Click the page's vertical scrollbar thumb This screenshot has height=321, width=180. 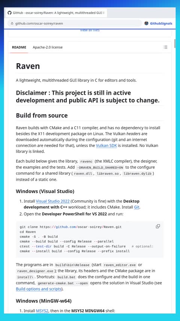point(175,43)
